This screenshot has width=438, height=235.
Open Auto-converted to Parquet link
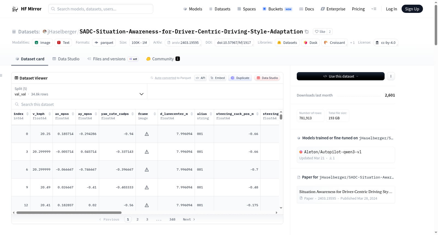173,78
